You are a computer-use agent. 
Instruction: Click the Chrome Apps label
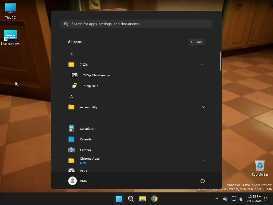(x=90, y=159)
